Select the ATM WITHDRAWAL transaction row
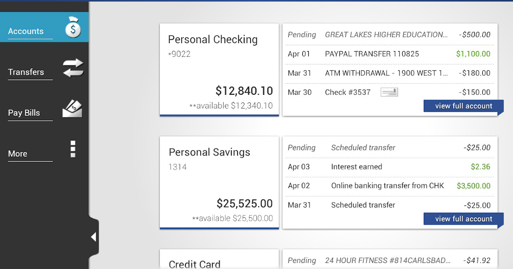This screenshot has height=269, width=513. coord(386,73)
